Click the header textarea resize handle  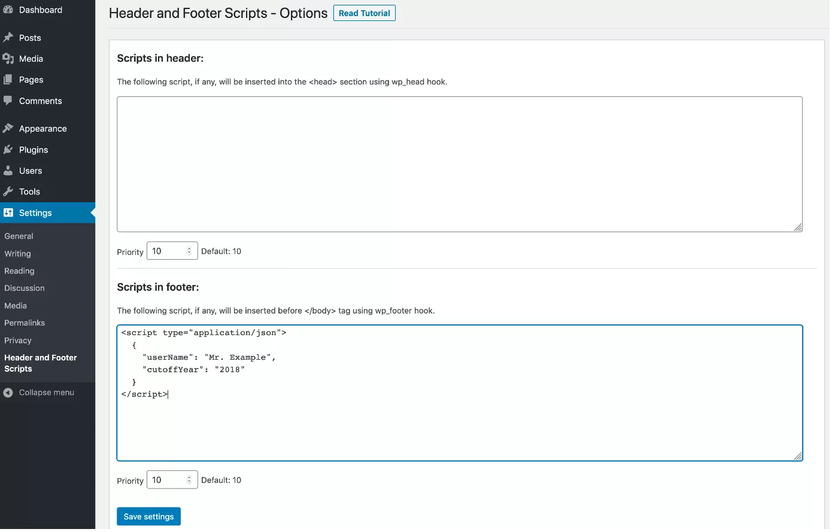click(x=798, y=227)
